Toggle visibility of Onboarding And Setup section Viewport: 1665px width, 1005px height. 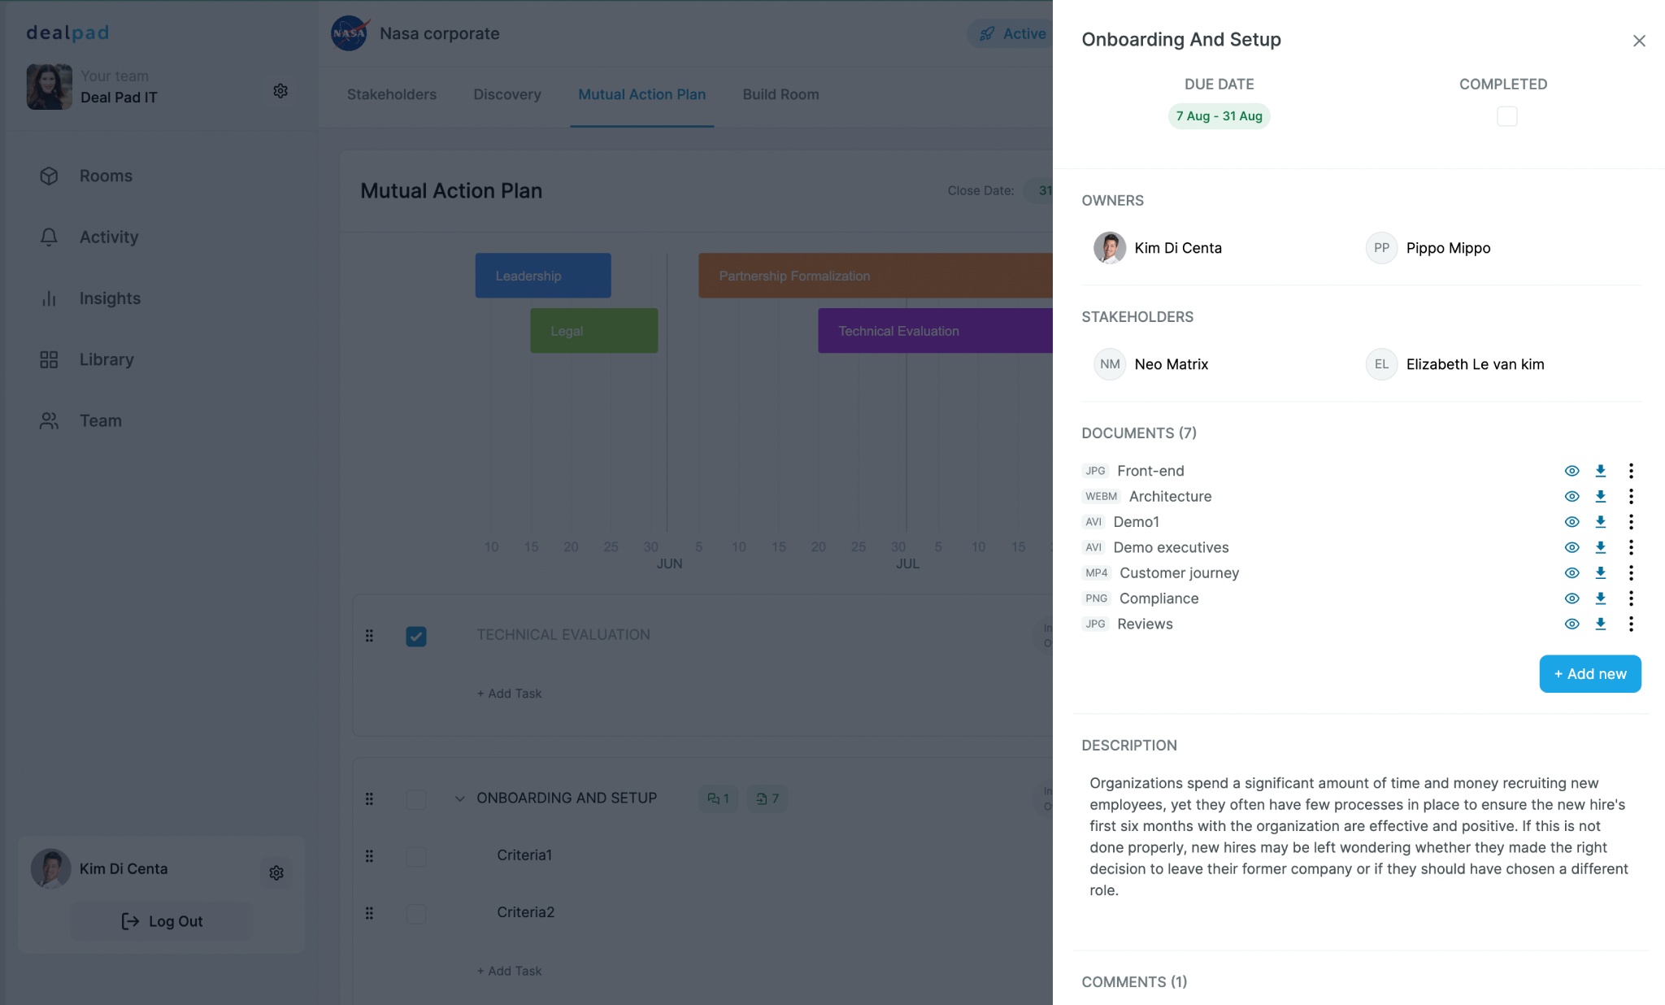(x=458, y=798)
